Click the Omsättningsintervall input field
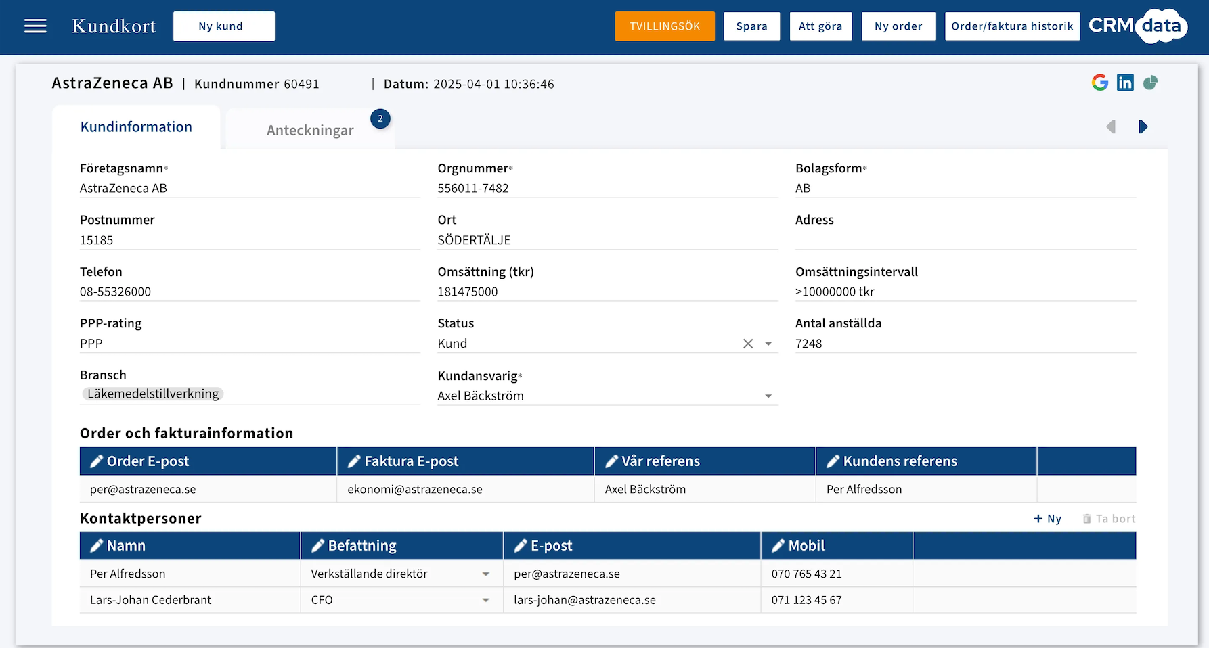Screen dimensions: 1209x648 966,292
